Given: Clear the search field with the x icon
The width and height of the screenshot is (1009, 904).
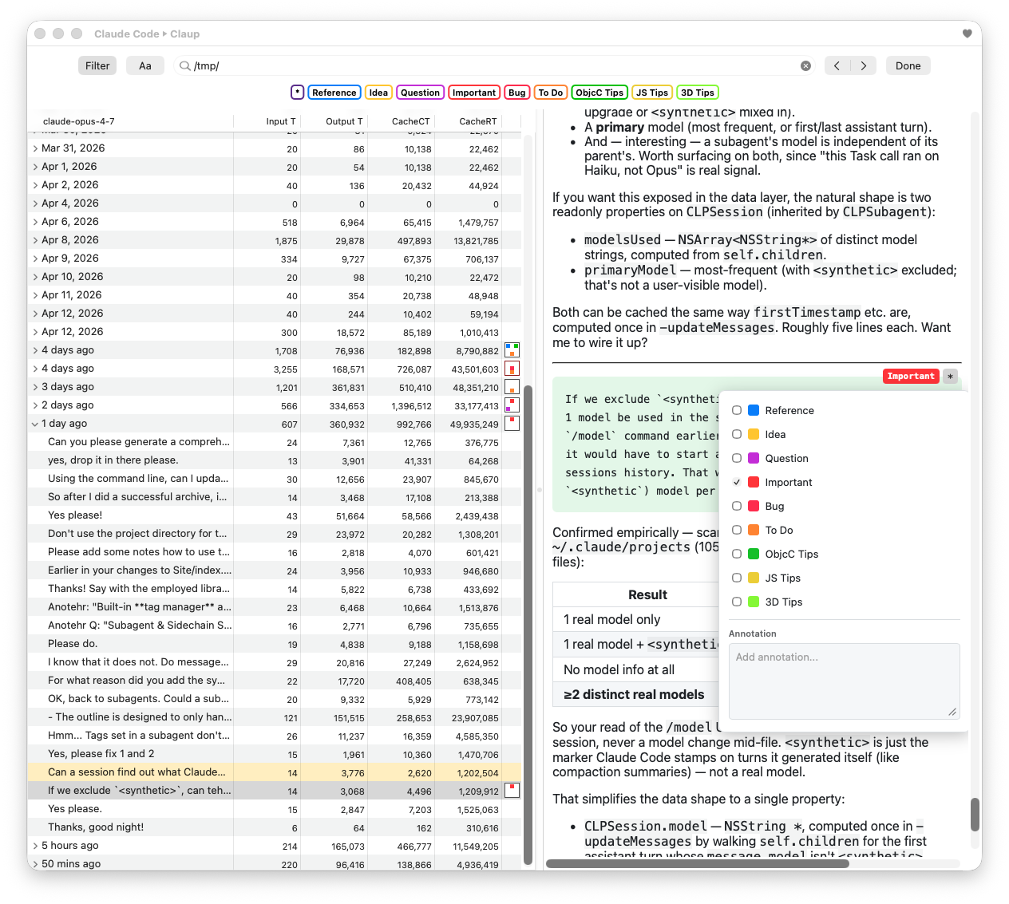Looking at the screenshot, I should [805, 66].
